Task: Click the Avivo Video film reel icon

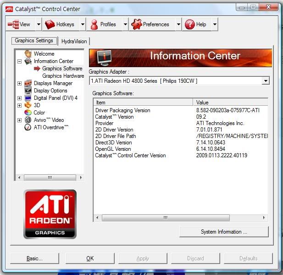Action: pos(28,120)
